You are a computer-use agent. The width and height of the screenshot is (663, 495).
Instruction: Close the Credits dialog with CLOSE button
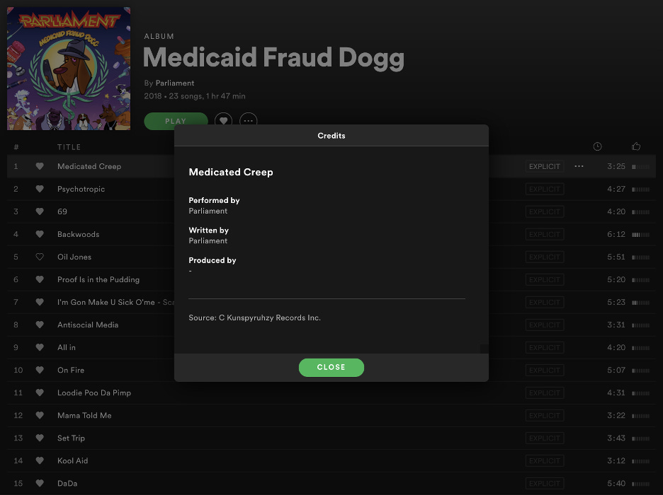click(331, 367)
